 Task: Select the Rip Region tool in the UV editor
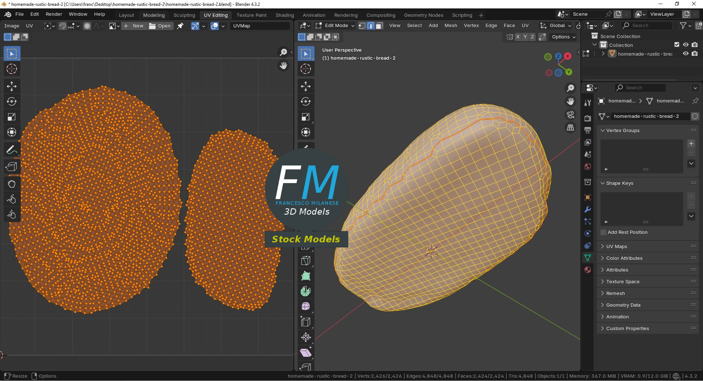pos(12,167)
